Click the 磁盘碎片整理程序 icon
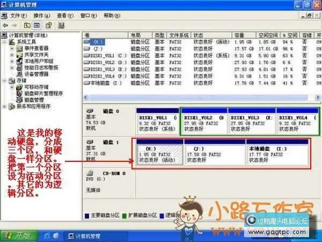Image resolution: width=322 pixels, height=242 pixels. [19, 94]
